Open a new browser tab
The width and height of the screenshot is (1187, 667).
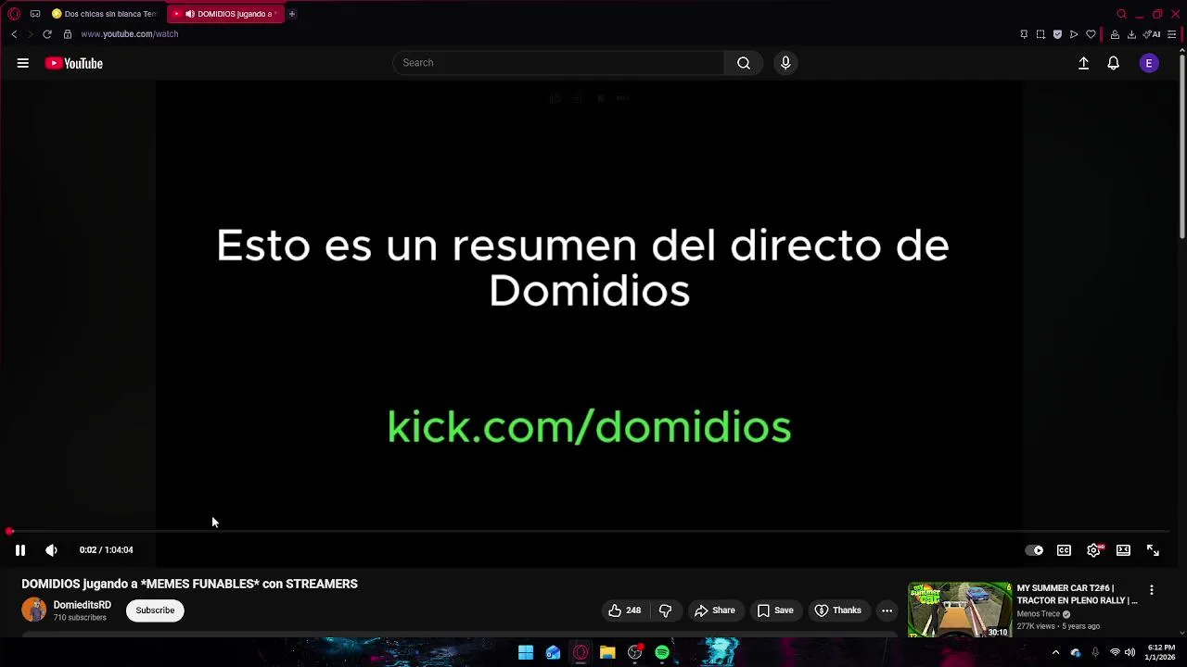(x=291, y=14)
